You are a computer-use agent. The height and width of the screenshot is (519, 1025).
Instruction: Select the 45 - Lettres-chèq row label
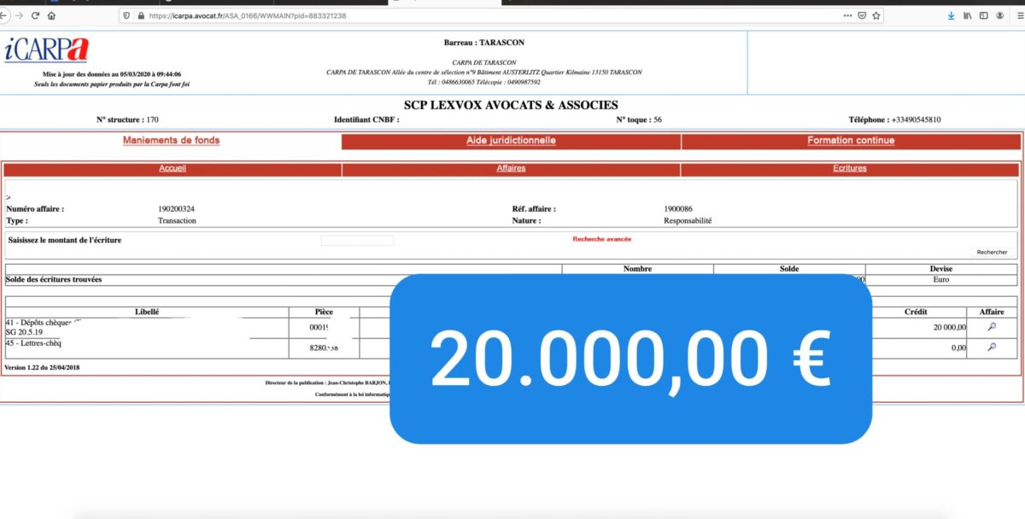coord(33,343)
